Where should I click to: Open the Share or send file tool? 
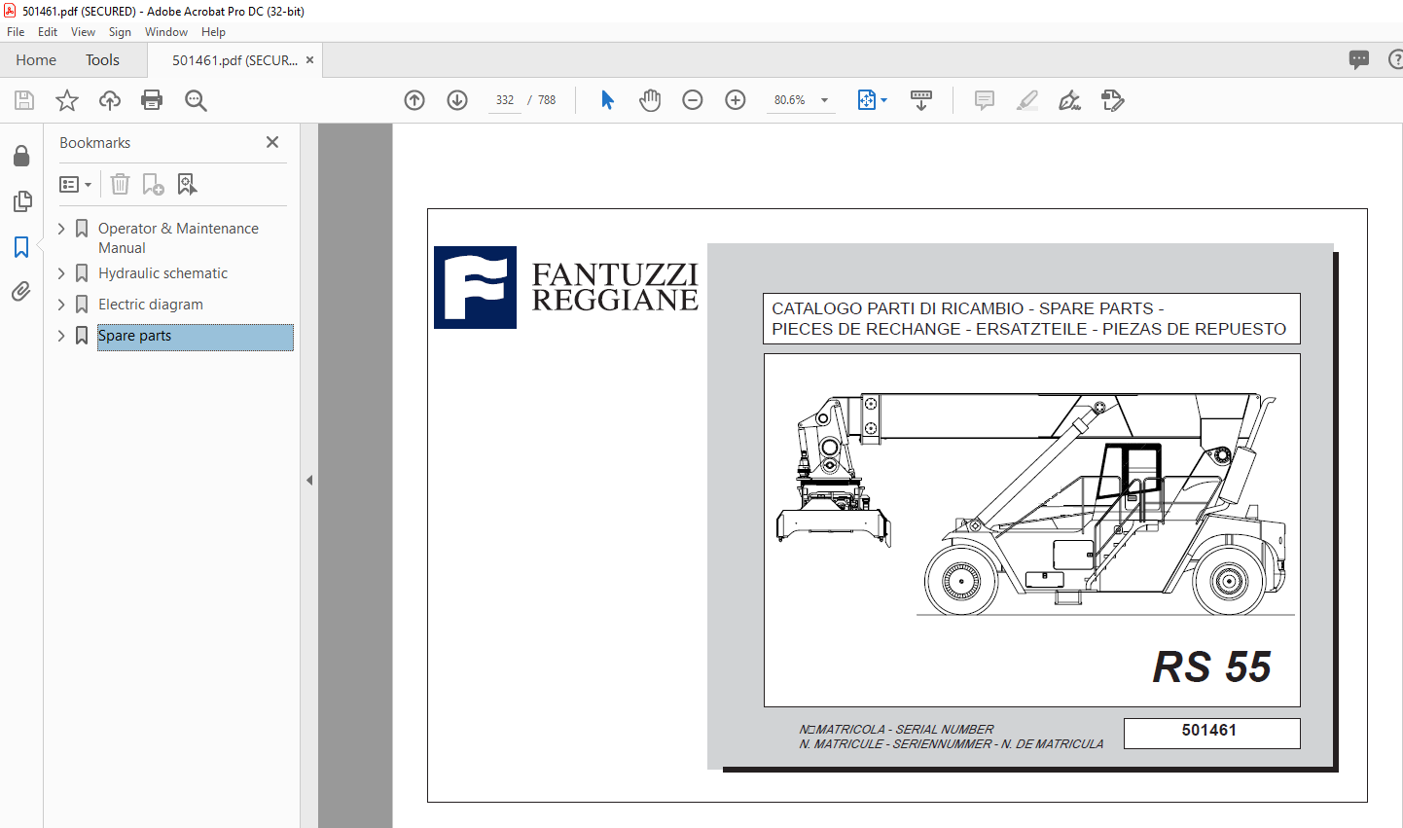coord(1113,100)
